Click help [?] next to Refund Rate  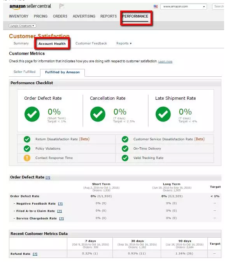click(35, 254)
